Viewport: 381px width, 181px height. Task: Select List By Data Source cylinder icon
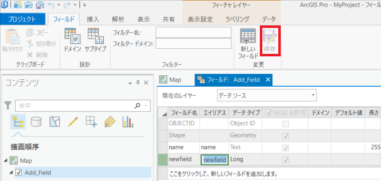[36, 122]
